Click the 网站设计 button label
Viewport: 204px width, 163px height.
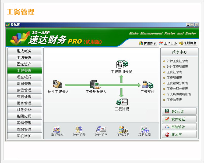pos(178,127)
